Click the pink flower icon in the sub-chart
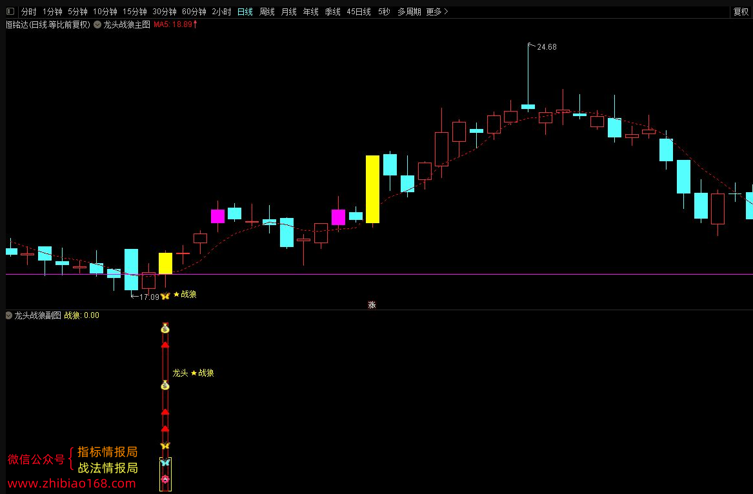753x494 pixels. pos(165,479)
